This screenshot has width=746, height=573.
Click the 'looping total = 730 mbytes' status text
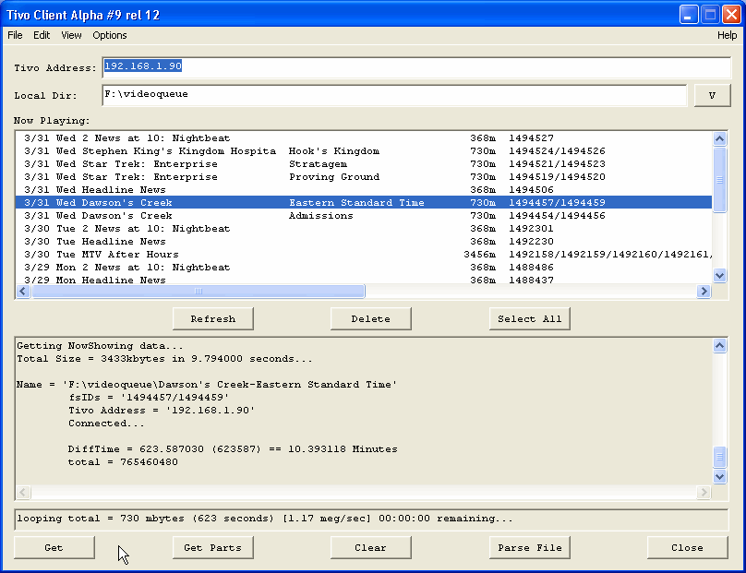265,519
